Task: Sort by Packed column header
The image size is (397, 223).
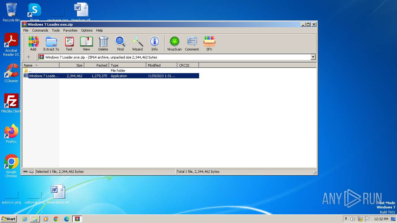Action: (x=97, y=65)
